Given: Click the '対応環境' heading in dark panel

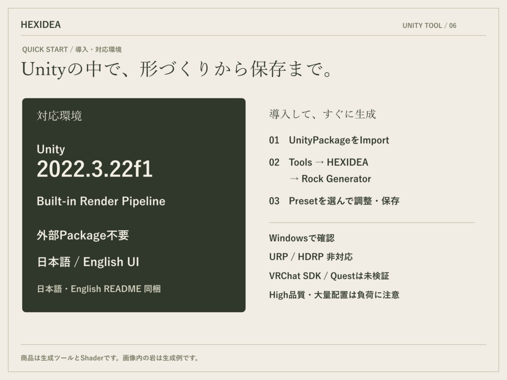Looking at the screenshot, I should tap(59, 116).
